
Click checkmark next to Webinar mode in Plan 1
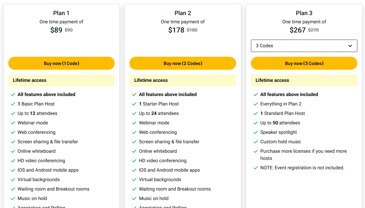pos(13,123)
